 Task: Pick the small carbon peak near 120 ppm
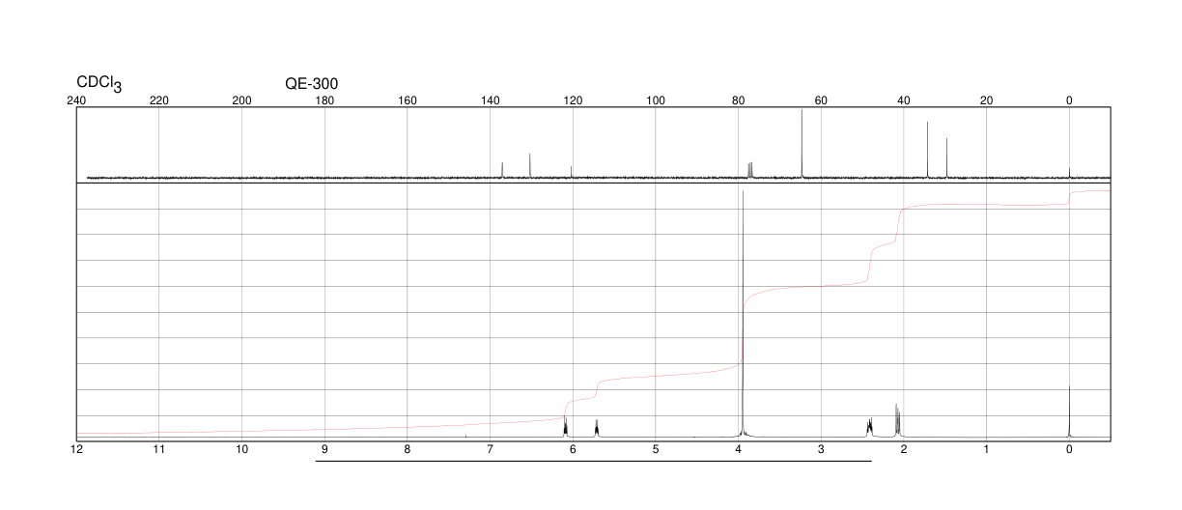coord(572,172)
